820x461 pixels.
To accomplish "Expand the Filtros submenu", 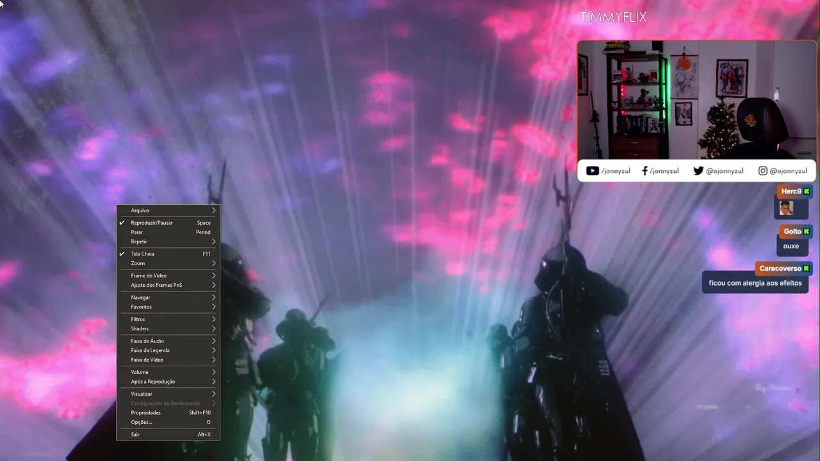I will coord(168,319).
